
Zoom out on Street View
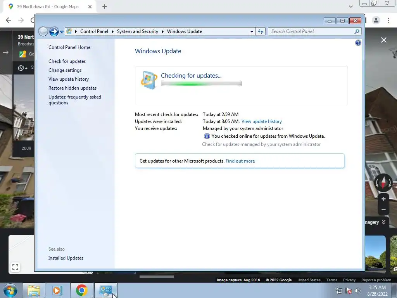383,210
